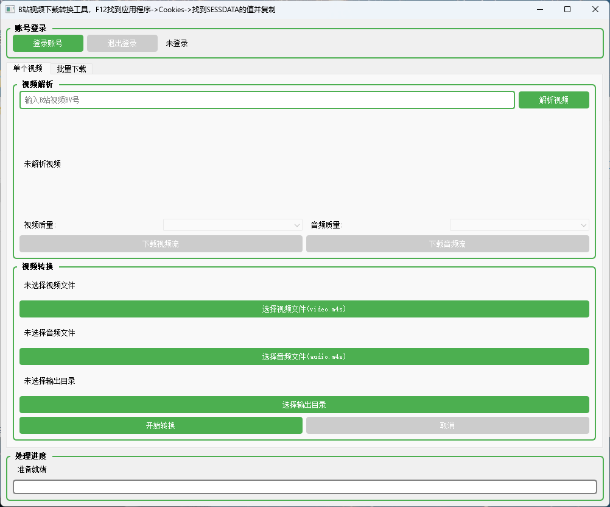This screenshot has width=610, height=507.
Task: Choose a file via 选择视频文件(video.m4s)
Action: click(x=304, y=309)
